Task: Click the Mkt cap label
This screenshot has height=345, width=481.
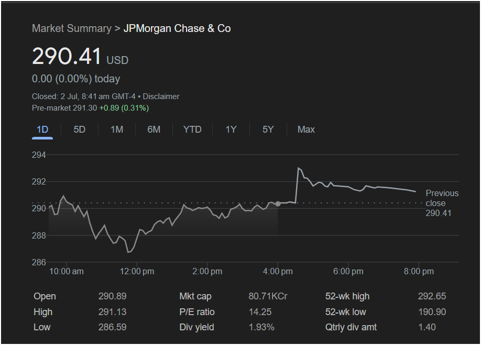Action: pos(195,296)
